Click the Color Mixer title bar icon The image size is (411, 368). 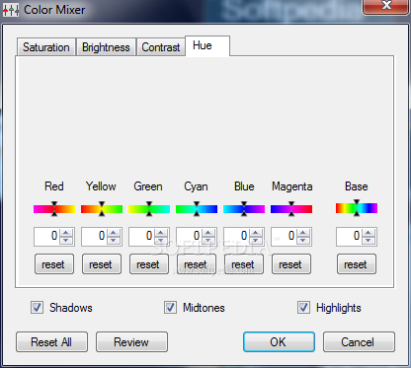pos(11,10)
